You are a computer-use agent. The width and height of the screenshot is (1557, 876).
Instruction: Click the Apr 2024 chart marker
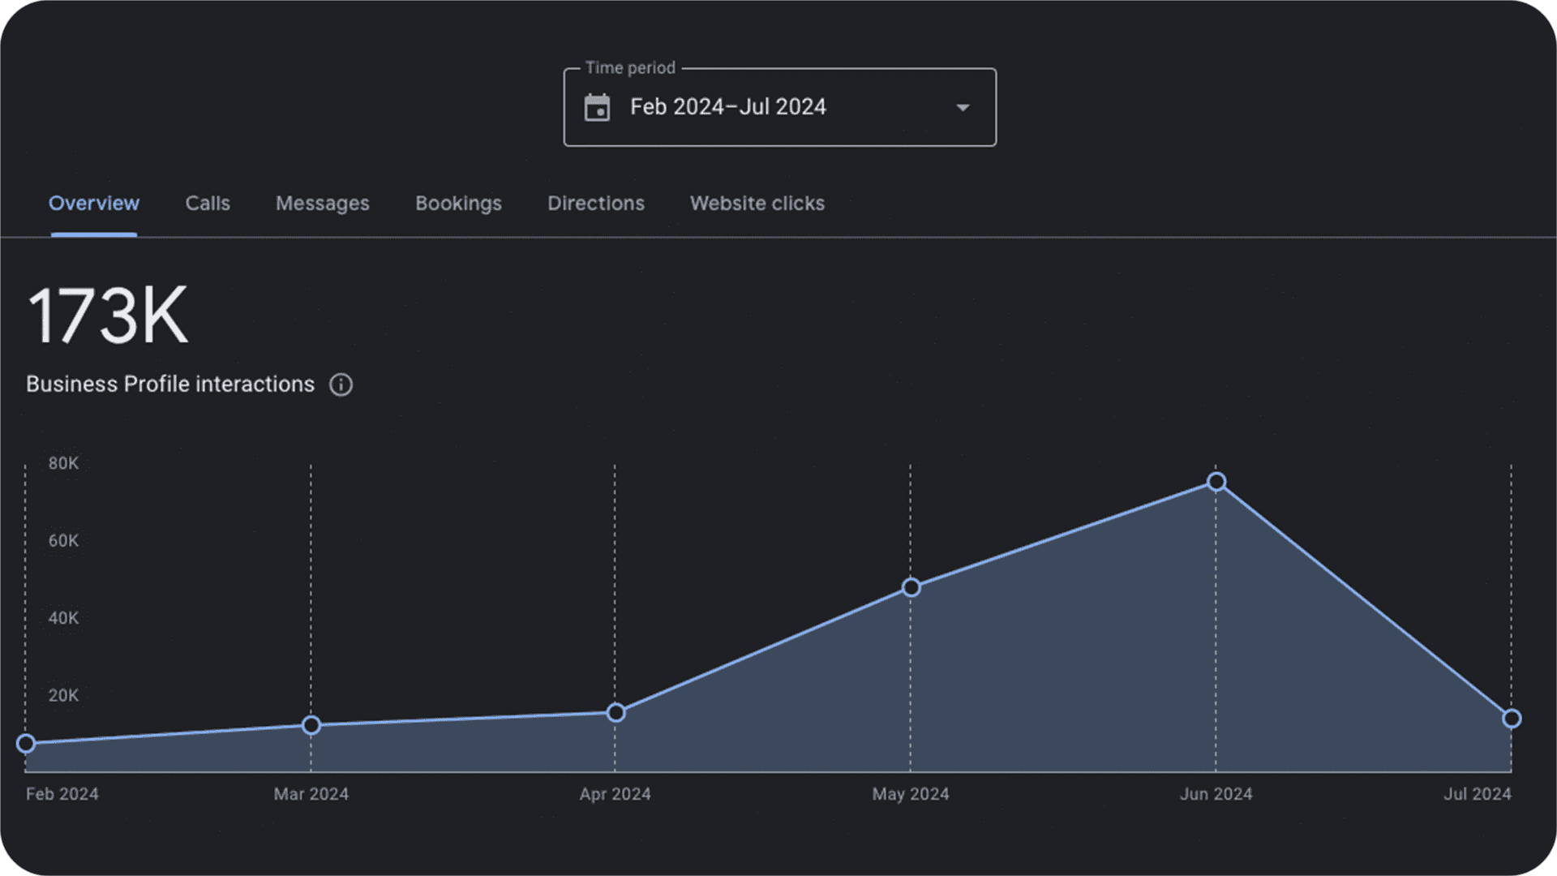(616, 712)
